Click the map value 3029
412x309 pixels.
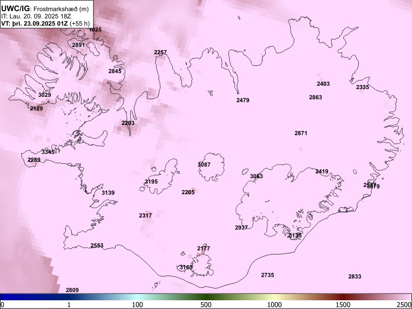(45, 95)
